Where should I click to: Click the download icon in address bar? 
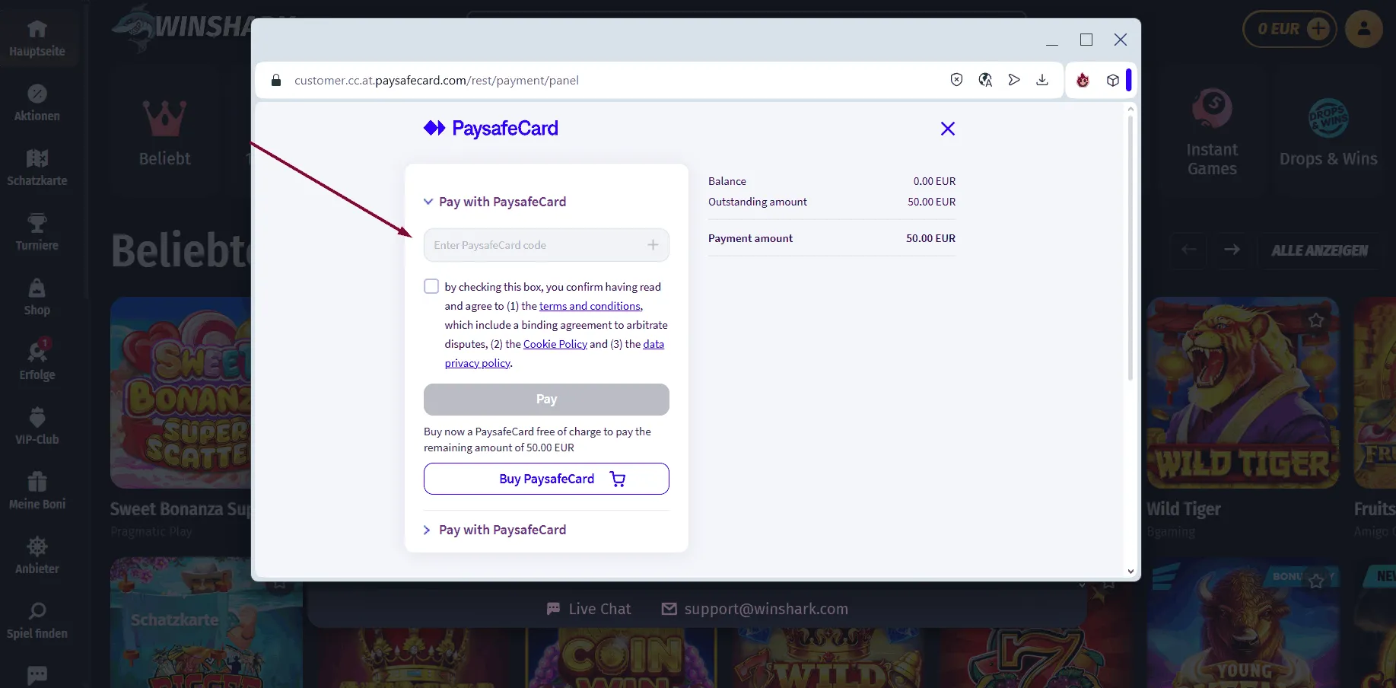1042,80
